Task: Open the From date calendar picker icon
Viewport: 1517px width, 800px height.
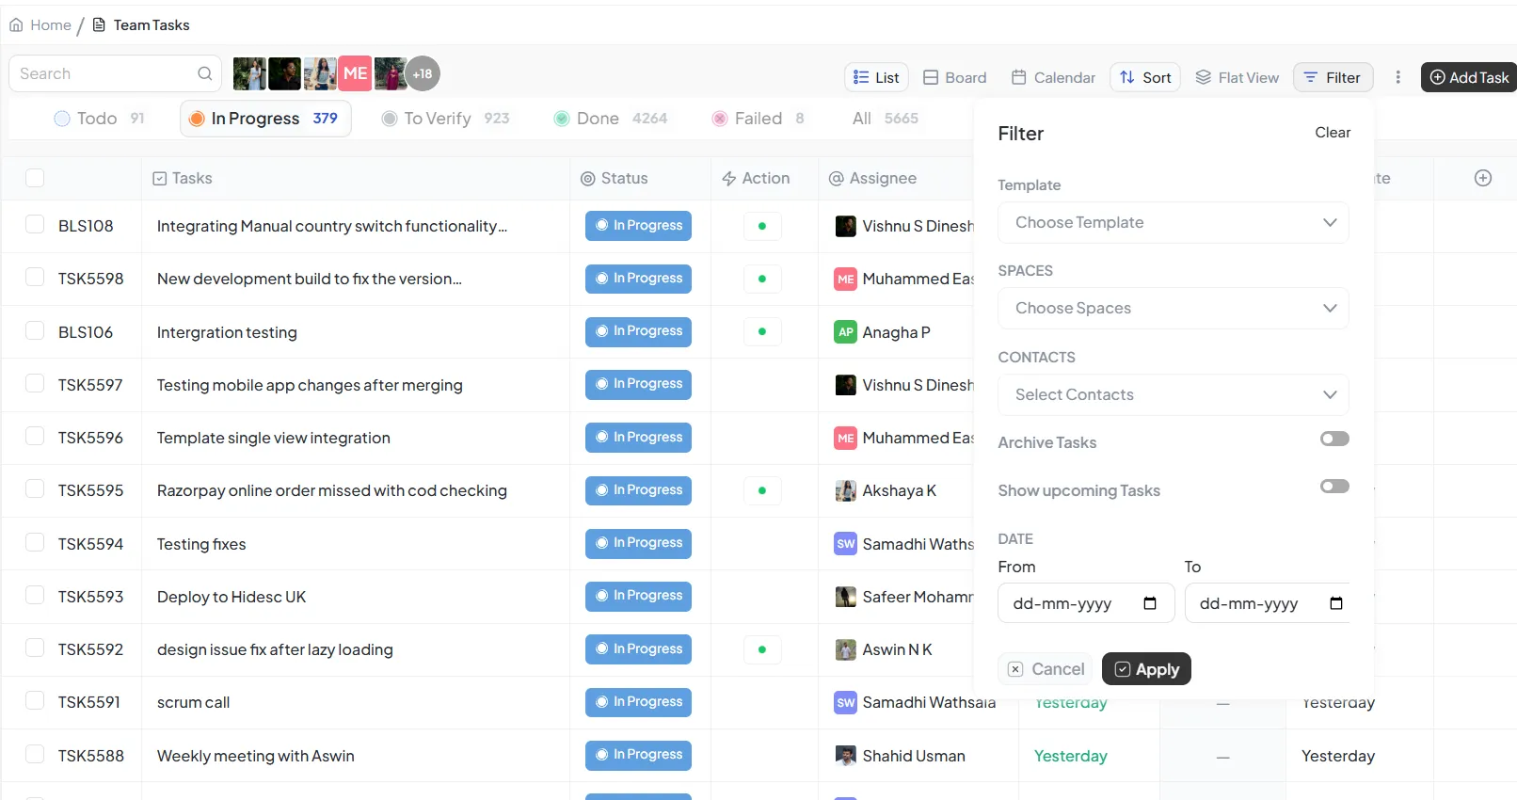Action: pyautogui.click(x=1150, y=603)
